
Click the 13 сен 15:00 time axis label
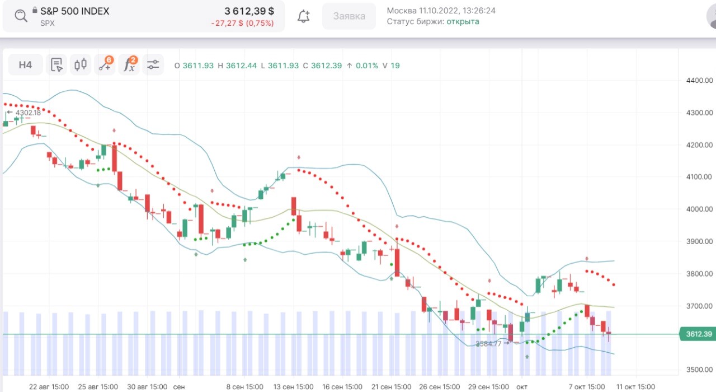coord(293,386)
